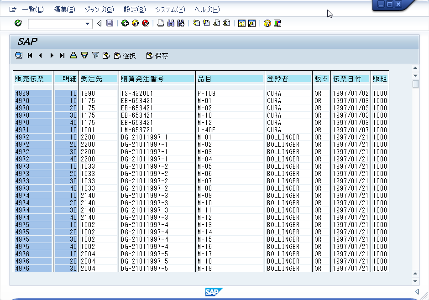Viewport: 429px width, 300px height.
Task: Click the 保存 layout button
Action: click(x=157, y=56)
